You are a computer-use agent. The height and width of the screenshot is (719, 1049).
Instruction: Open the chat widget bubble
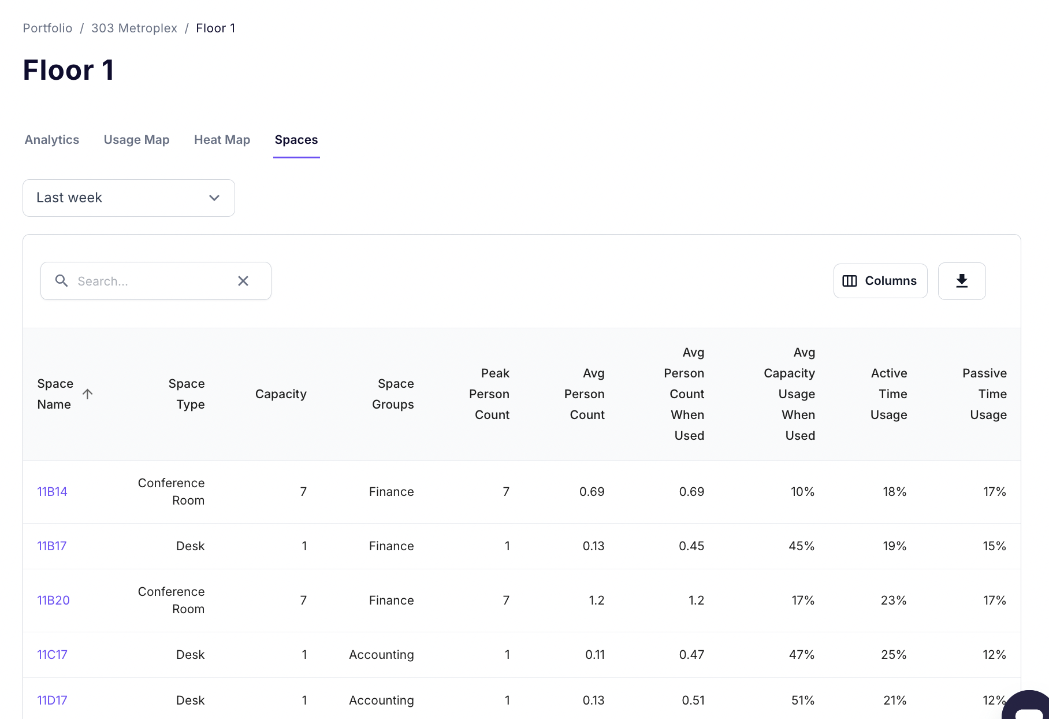coord(1028,706)
